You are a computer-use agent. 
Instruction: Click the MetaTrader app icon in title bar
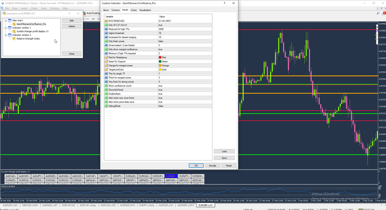pos(2,3)
